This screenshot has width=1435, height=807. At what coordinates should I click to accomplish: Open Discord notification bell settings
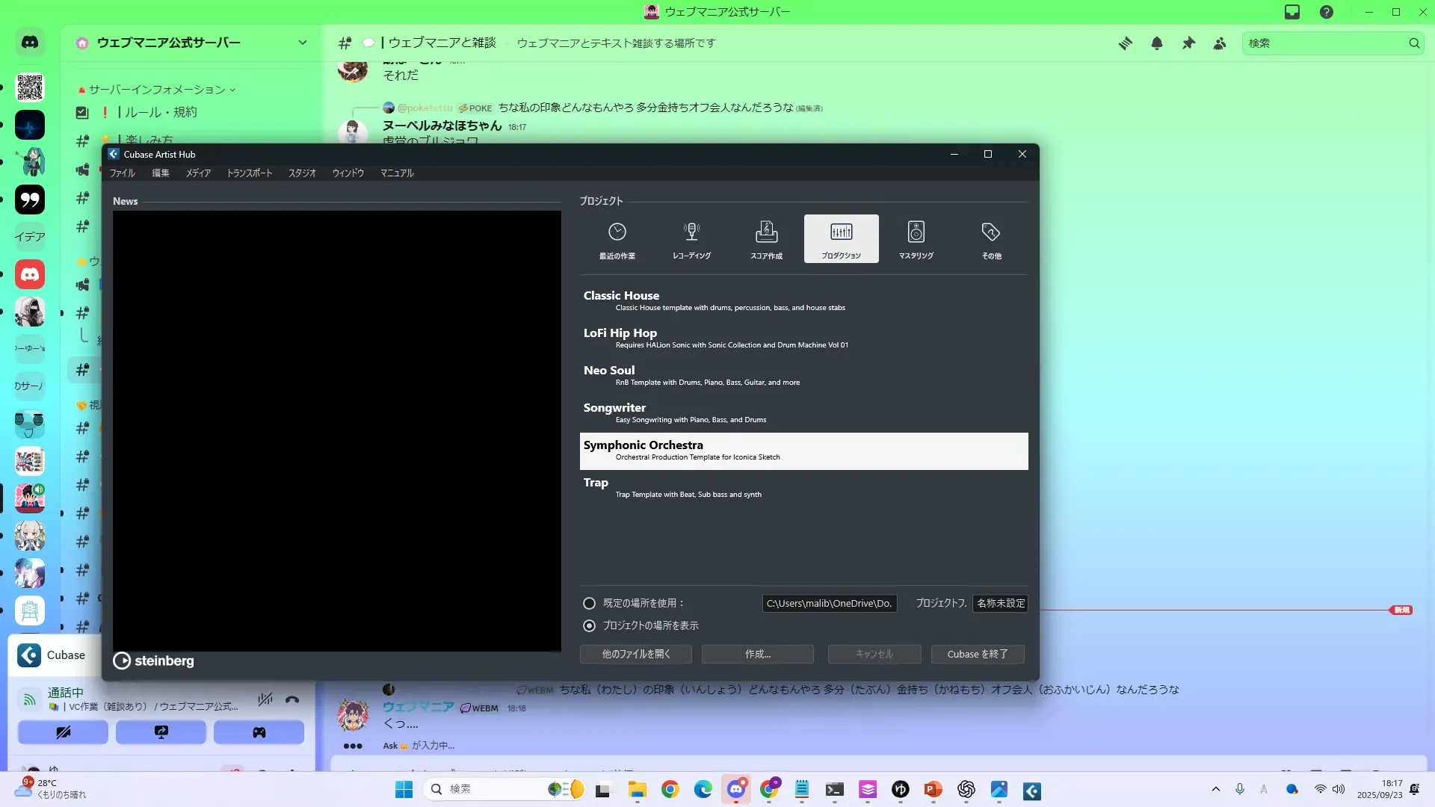click(x=1157, y=43)
